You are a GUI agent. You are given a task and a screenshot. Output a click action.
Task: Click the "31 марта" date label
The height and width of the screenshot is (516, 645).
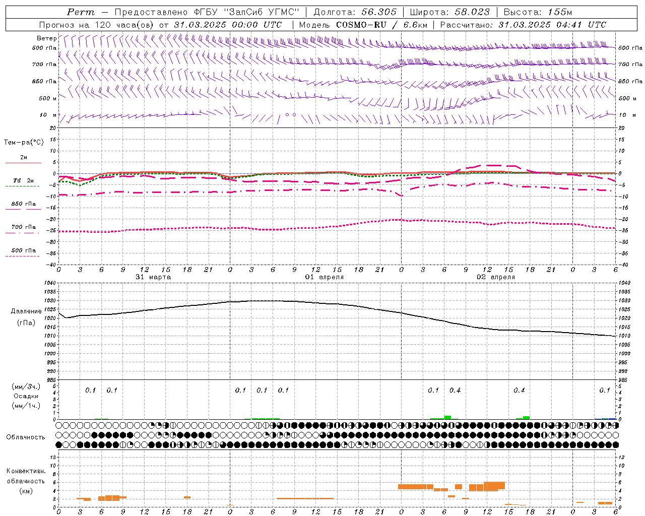[x=153, y=277]
